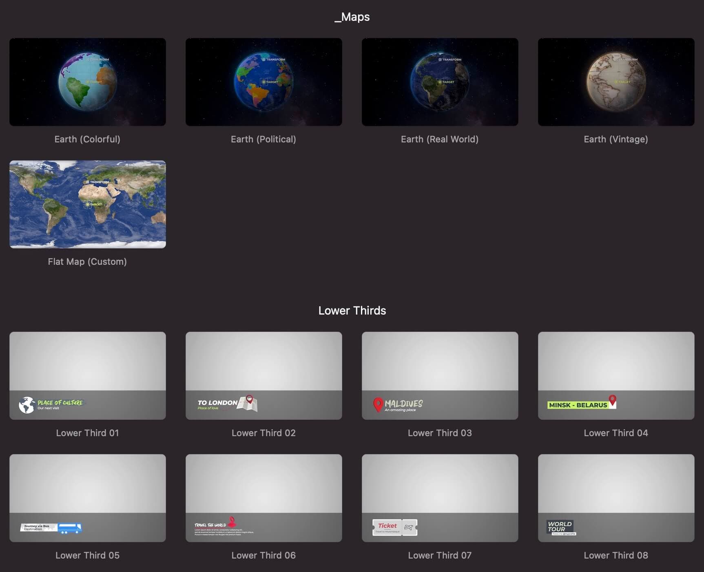Select the Maldives Lower Third 03 thumbnail

(x=440, y=375)
